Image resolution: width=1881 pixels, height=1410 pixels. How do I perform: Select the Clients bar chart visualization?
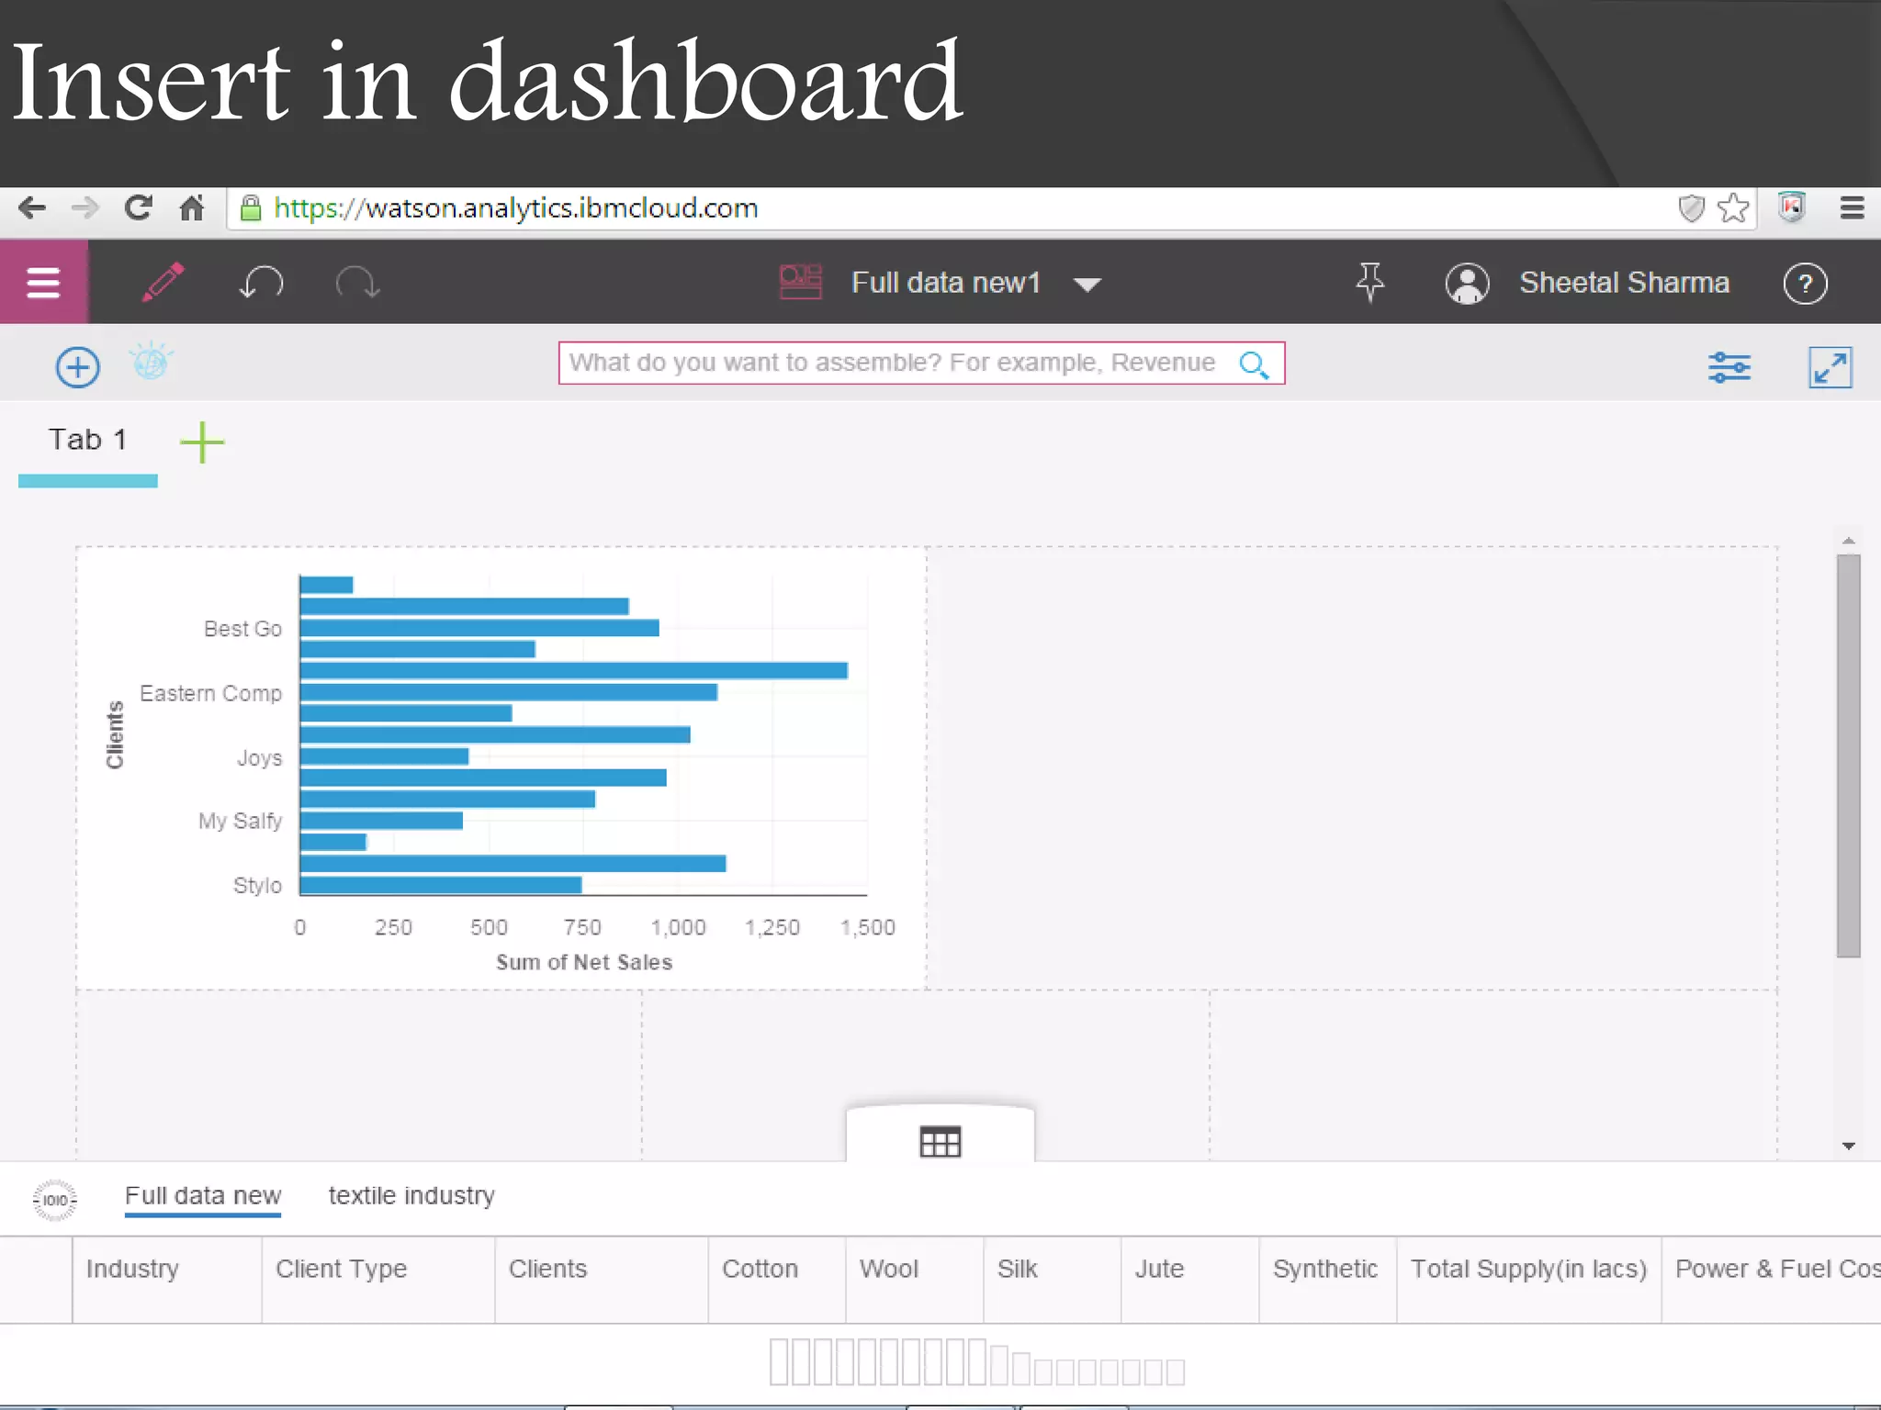click(501, 768)
